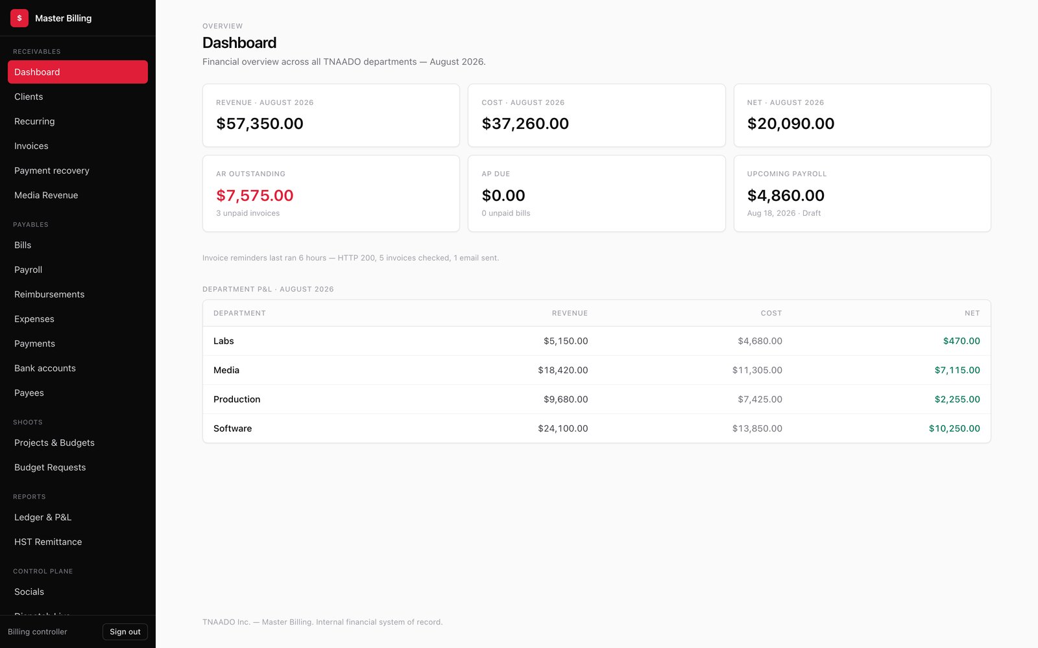This screenshot has height=648, width=1038.
Task: Open Projects & Budgets
Action: (x=78, y=443)
